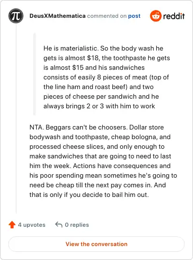This screenshot has width=193, height=260.
Task: Click "Dollar store" in the comment body
Action: (147, 127)
